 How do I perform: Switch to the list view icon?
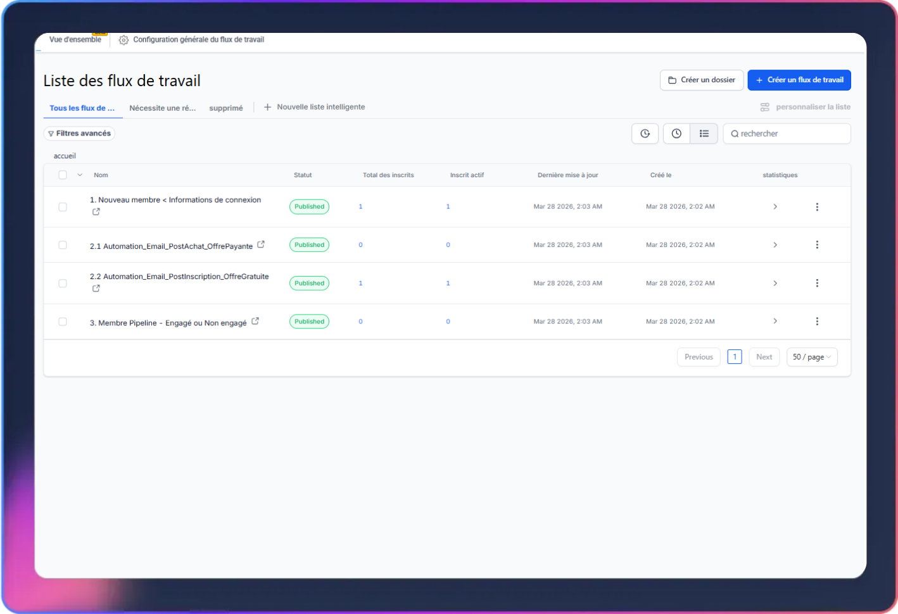[704, 134]
